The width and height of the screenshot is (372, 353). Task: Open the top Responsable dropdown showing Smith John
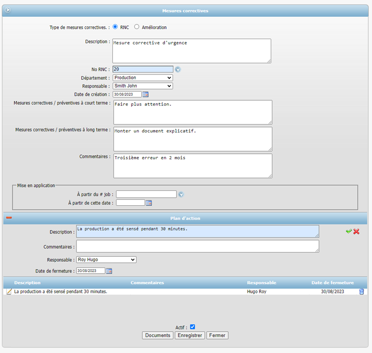[x=142, y=86]
